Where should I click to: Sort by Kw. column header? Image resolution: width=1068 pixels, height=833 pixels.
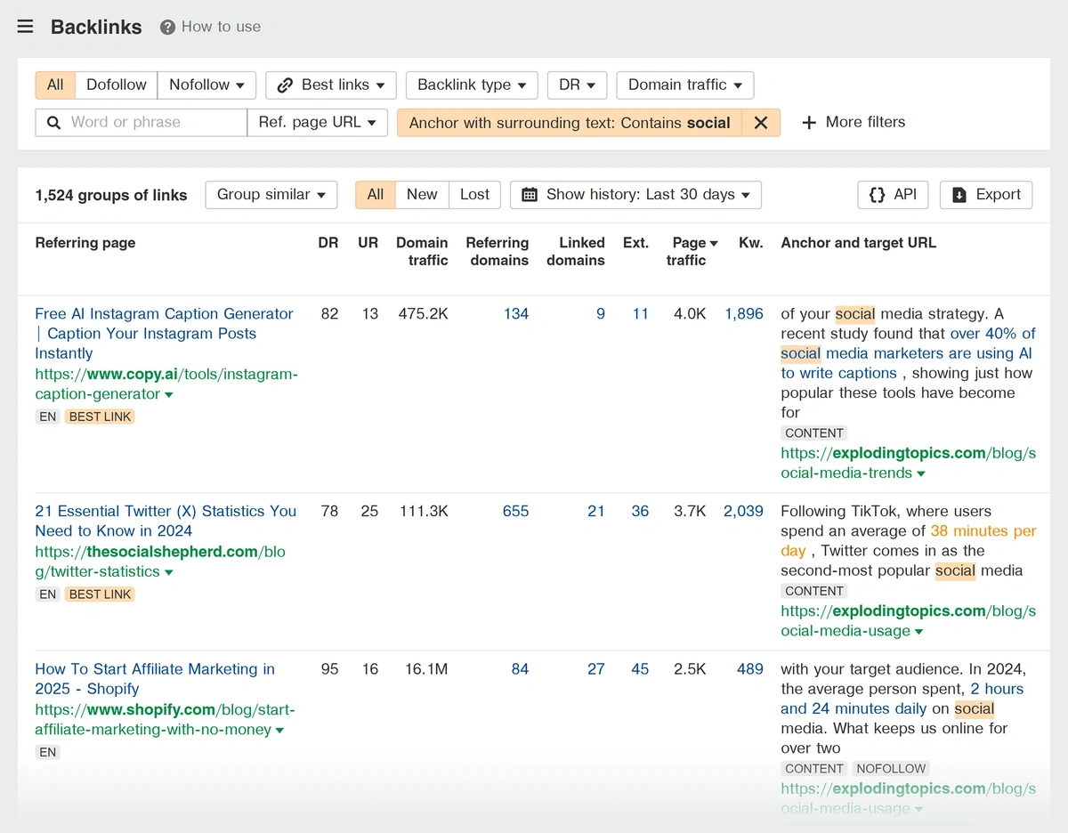[x=751, y=243]
